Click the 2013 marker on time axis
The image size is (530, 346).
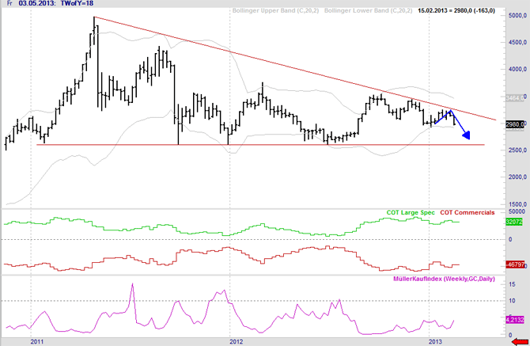point(435,340)
